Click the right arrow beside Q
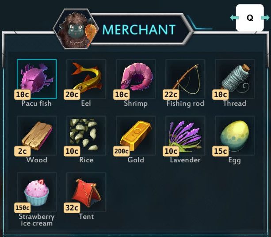Image resolution: width=271 pixels, height=237 pixels. click(x=265, y=17)
